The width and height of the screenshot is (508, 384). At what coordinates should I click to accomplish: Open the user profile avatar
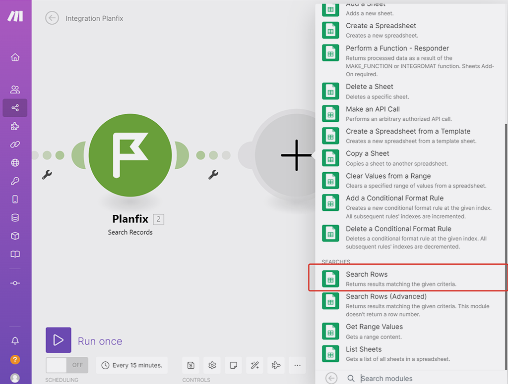(15, 378)
